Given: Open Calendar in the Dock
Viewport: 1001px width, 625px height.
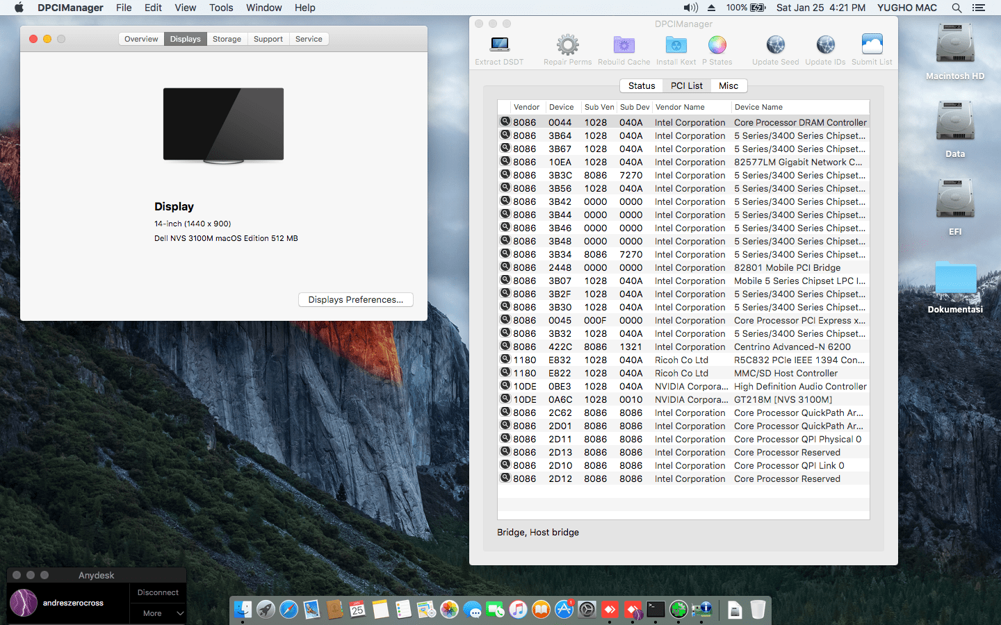Looking at the screenshot, I should point(357,609).
